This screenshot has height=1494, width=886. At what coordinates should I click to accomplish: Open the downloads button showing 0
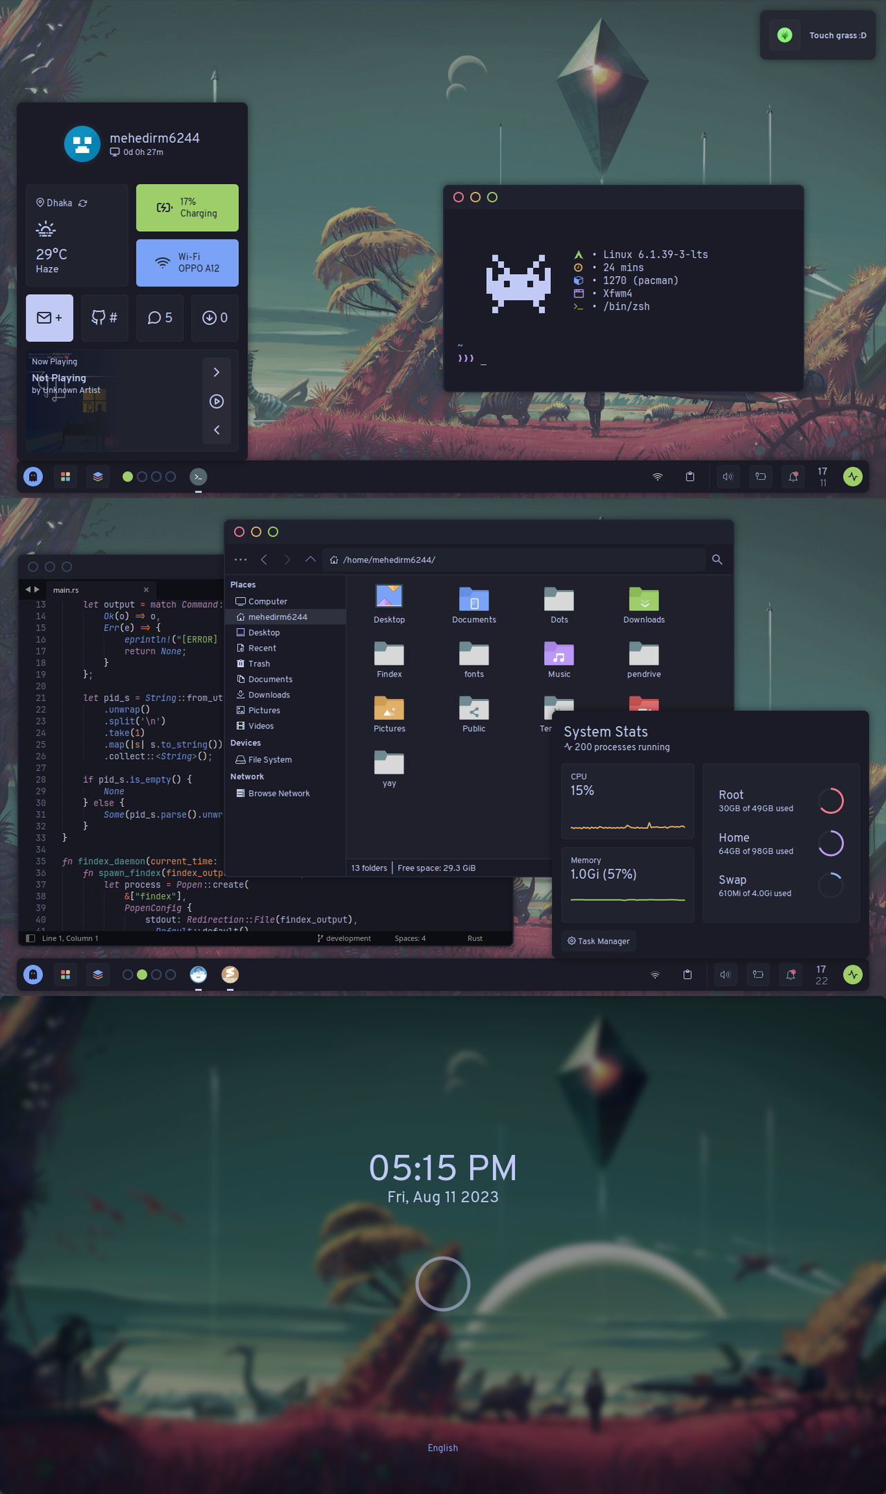215,318
